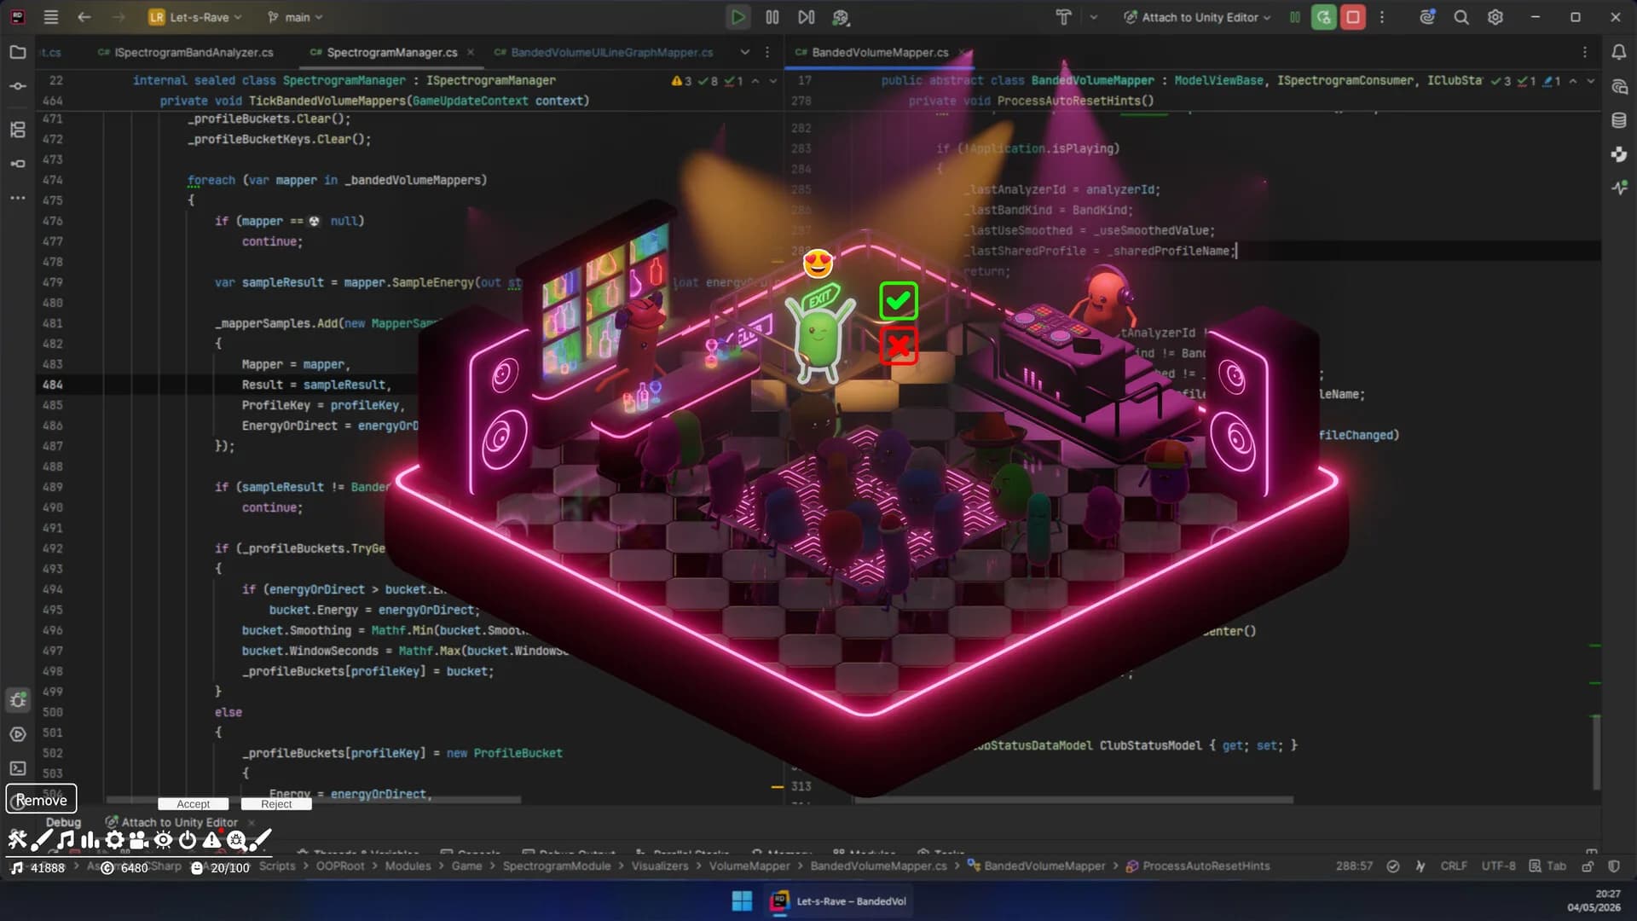Click the overlay bar chart icon
The image size is (1637, 921).
point(90,840)
